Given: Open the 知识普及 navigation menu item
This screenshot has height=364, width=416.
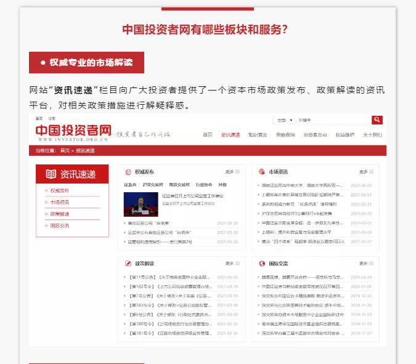Looking at the screenshot, I should [x=258, y=135].
